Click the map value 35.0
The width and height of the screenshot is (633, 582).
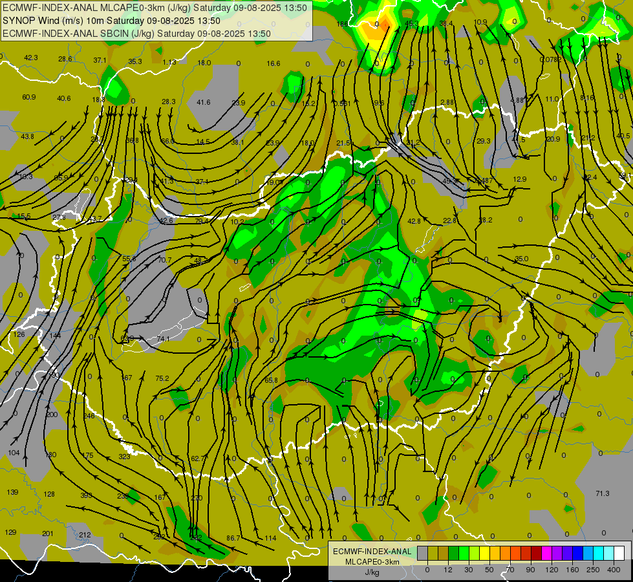click(522, 259)
